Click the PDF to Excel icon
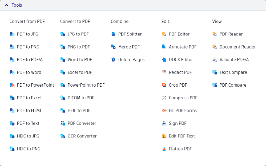This screenshot has width=266, height=166. tap(12, 98)
